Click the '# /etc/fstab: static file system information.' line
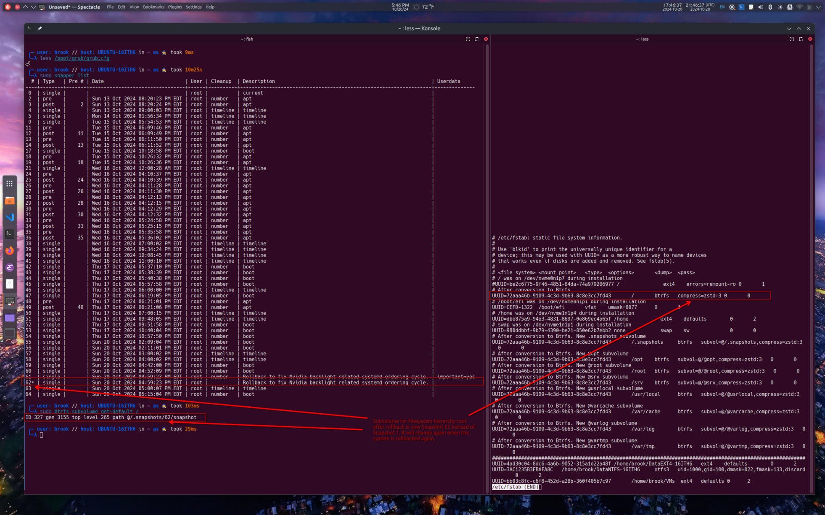Image resolution: width=825 pixels, height=515 pixels. [557, 238]
